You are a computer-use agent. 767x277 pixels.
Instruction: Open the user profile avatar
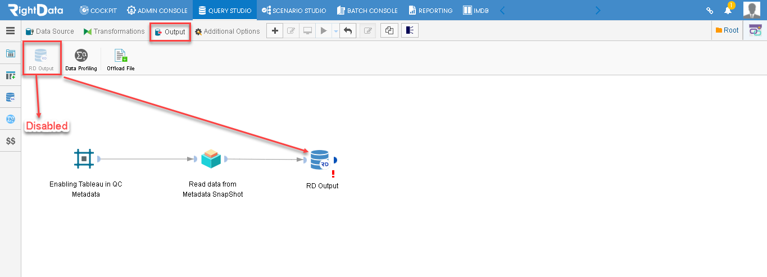pos(752,10)
